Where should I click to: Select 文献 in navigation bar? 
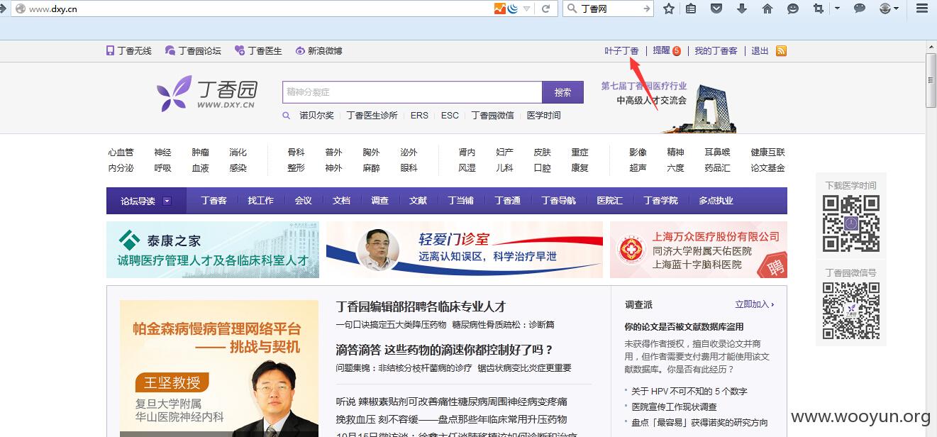coord(418,201)
